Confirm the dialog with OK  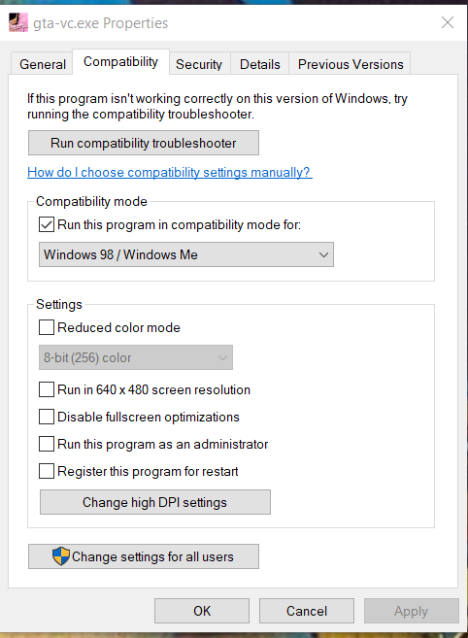202,611
